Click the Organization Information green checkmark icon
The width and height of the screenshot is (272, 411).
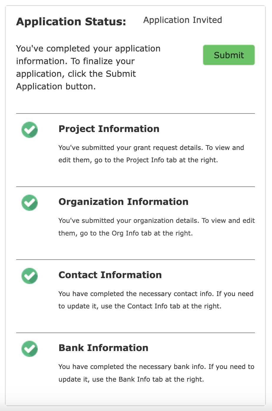pyautogui.click(x=29, y=203)
